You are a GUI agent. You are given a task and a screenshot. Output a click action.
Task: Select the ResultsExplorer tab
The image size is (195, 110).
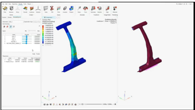click(x=17, y=17)
